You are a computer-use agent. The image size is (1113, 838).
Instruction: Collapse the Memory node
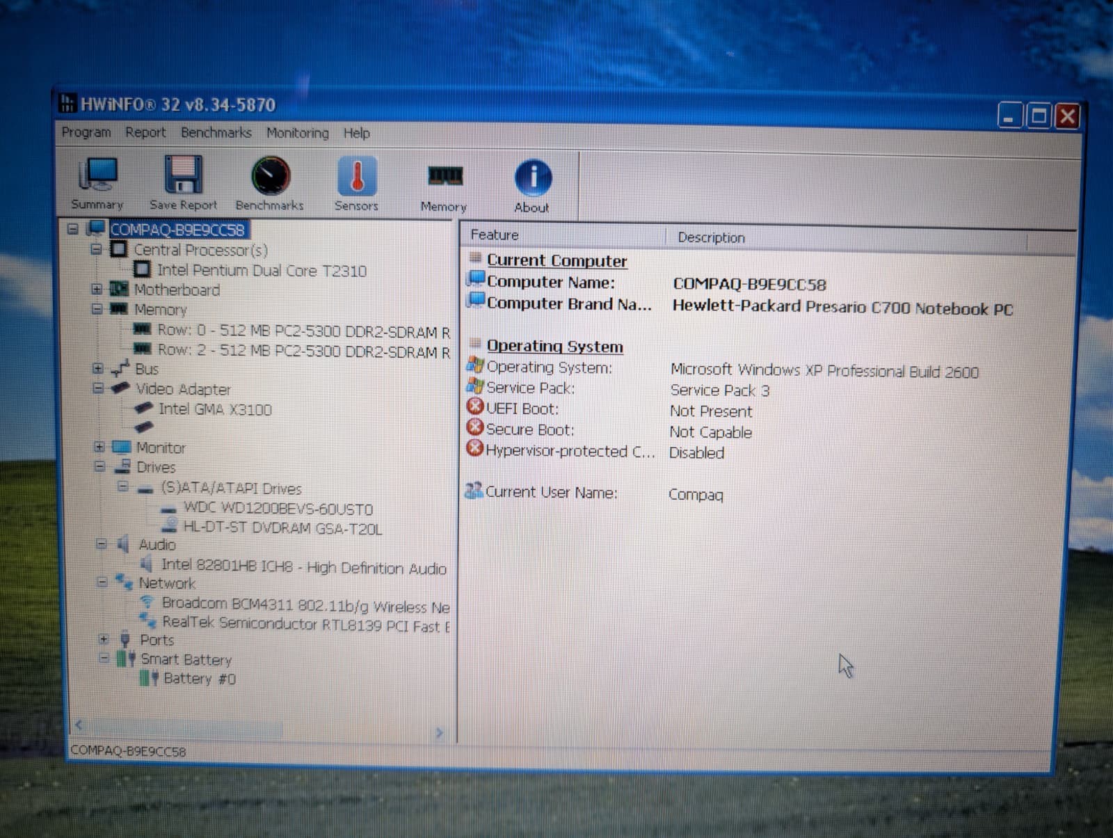coord(97,308)
